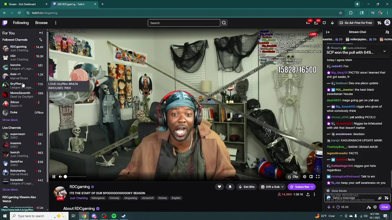Enter fullscreen on the video player

coord(318,177)
